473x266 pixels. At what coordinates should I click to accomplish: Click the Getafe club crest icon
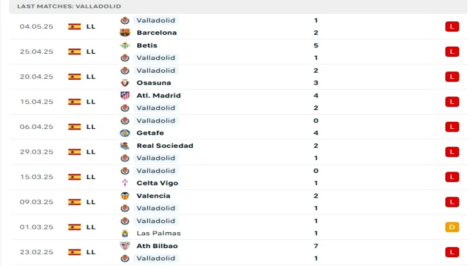point(124,133)
